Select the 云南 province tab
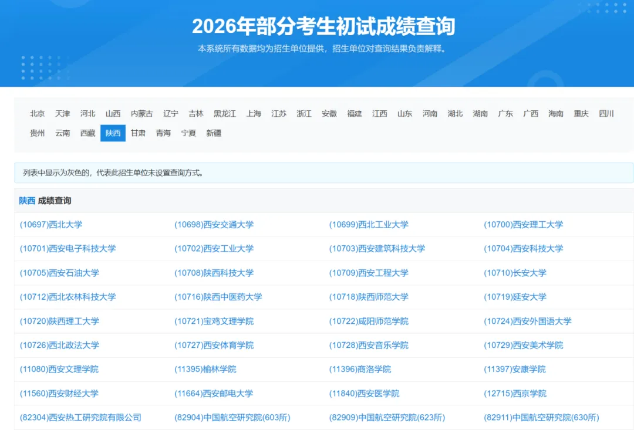This screenshot has height=430, width=634. (x=63, y=133)
